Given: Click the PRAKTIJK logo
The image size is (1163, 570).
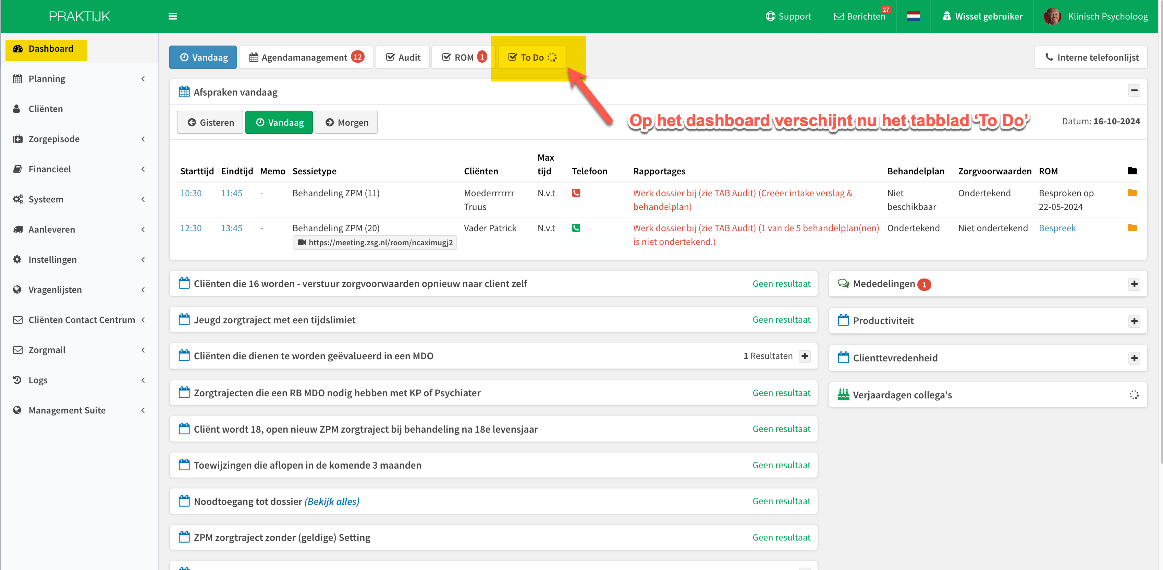Looking at the screenshot, I should click(79, 17).
